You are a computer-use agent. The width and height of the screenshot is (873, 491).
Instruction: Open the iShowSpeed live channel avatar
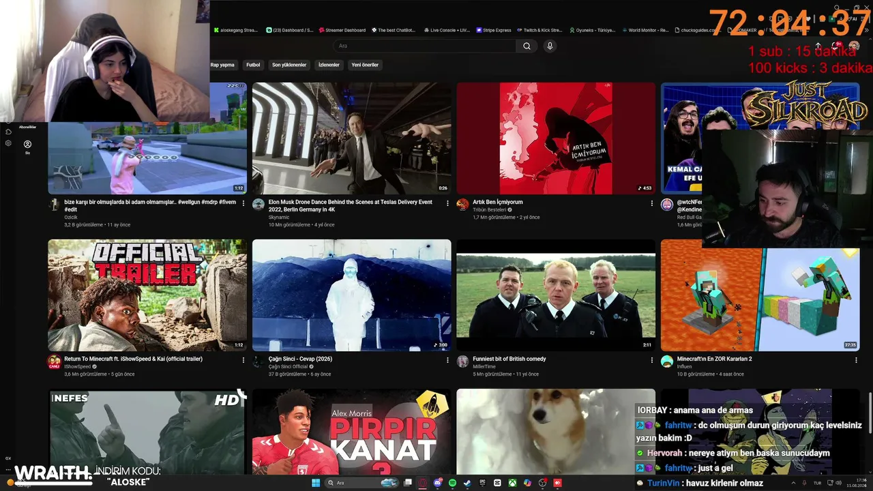(54, 361)
